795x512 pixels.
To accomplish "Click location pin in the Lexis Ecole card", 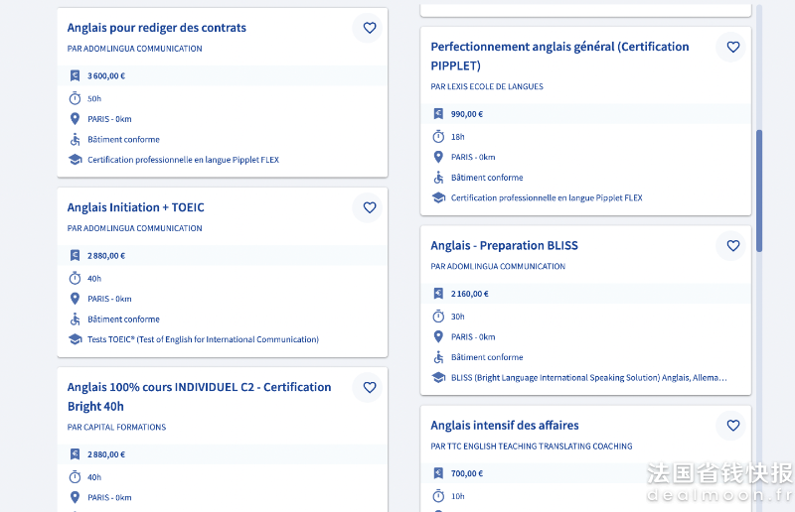I will point(438,157).
